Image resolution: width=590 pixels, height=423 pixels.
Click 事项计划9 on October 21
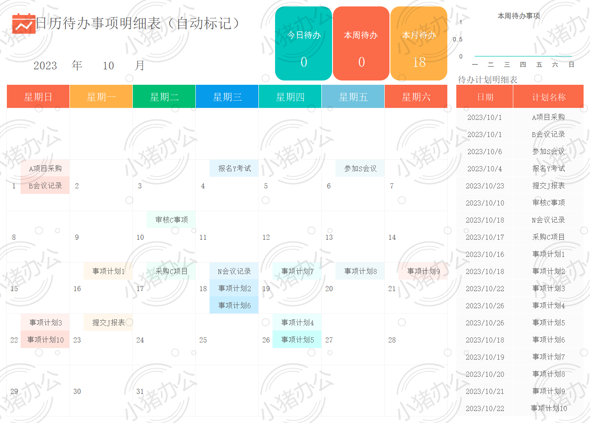pos(423,271)
